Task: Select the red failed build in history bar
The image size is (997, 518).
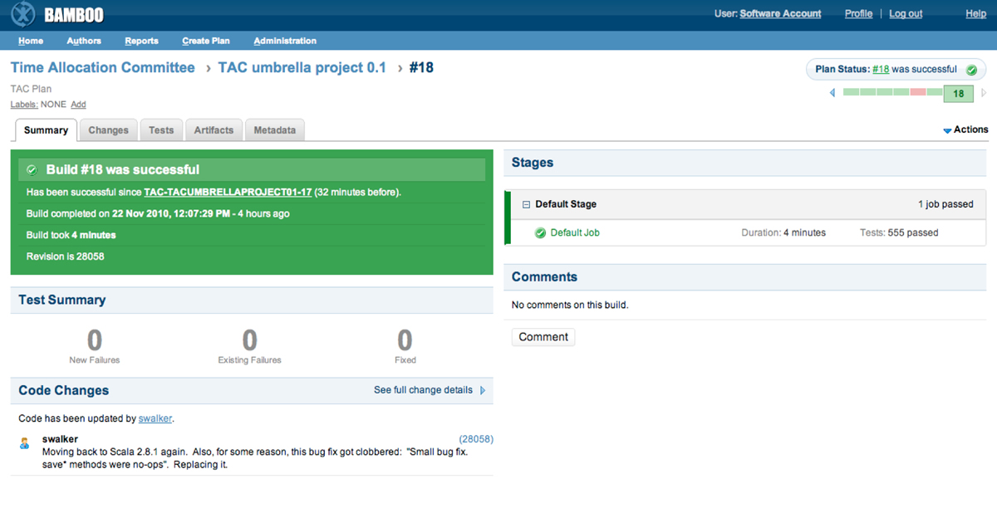Action: coord(918,92)
